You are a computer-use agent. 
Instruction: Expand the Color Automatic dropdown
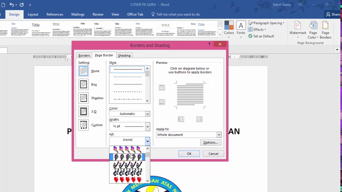[147, 114]
